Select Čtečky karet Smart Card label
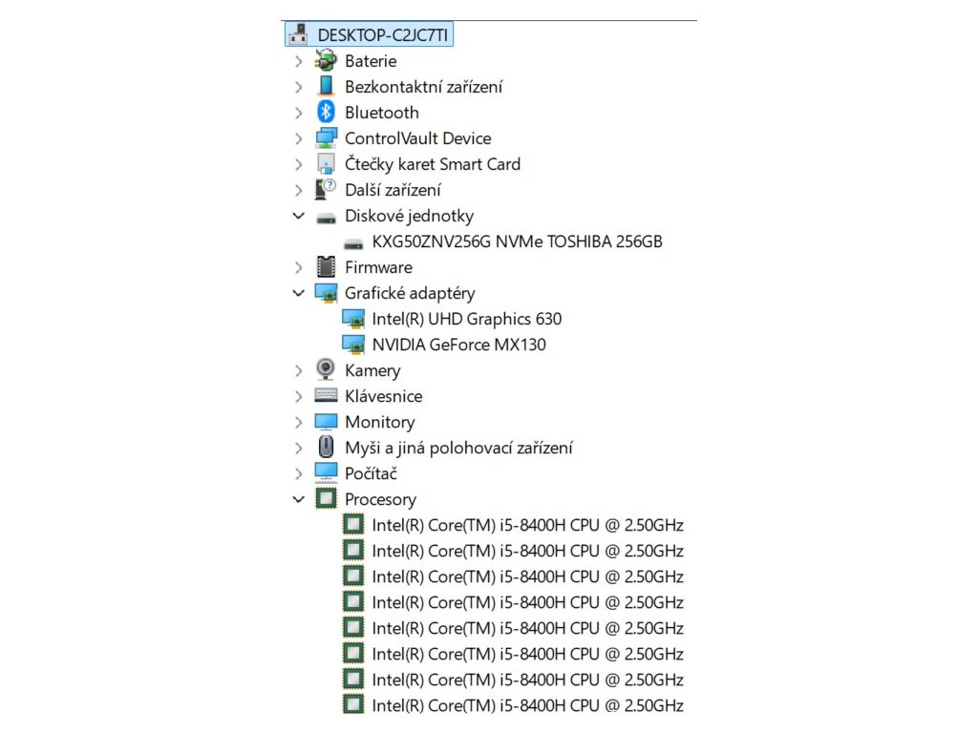The height and width of the screenshot is (733, 978). (433, 164)
